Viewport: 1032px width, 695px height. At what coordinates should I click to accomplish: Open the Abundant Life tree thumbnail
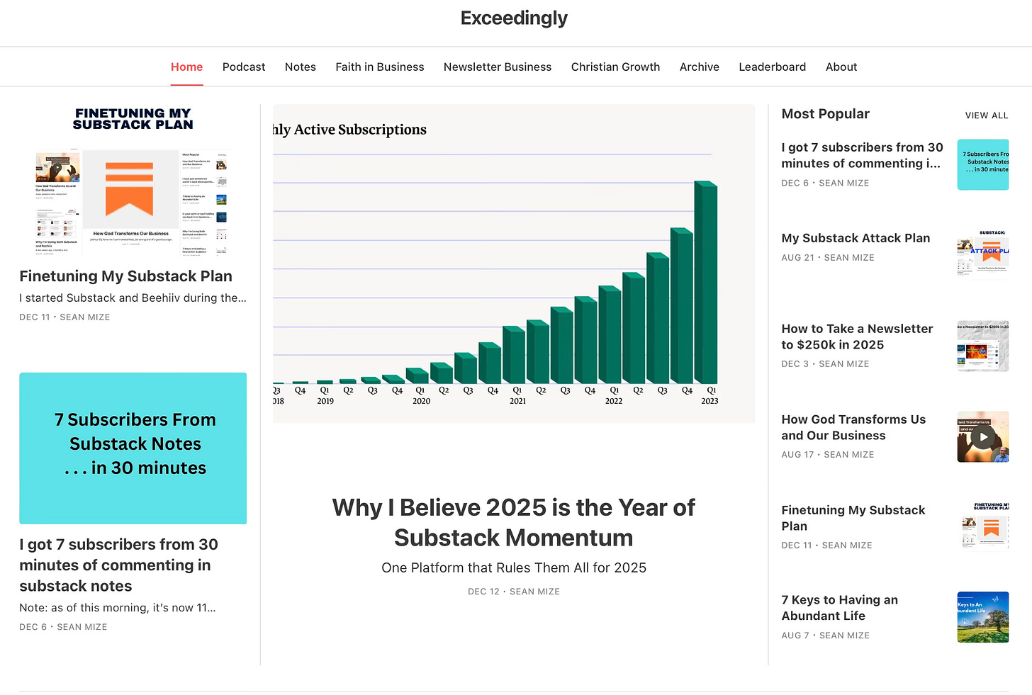(983, 617)
